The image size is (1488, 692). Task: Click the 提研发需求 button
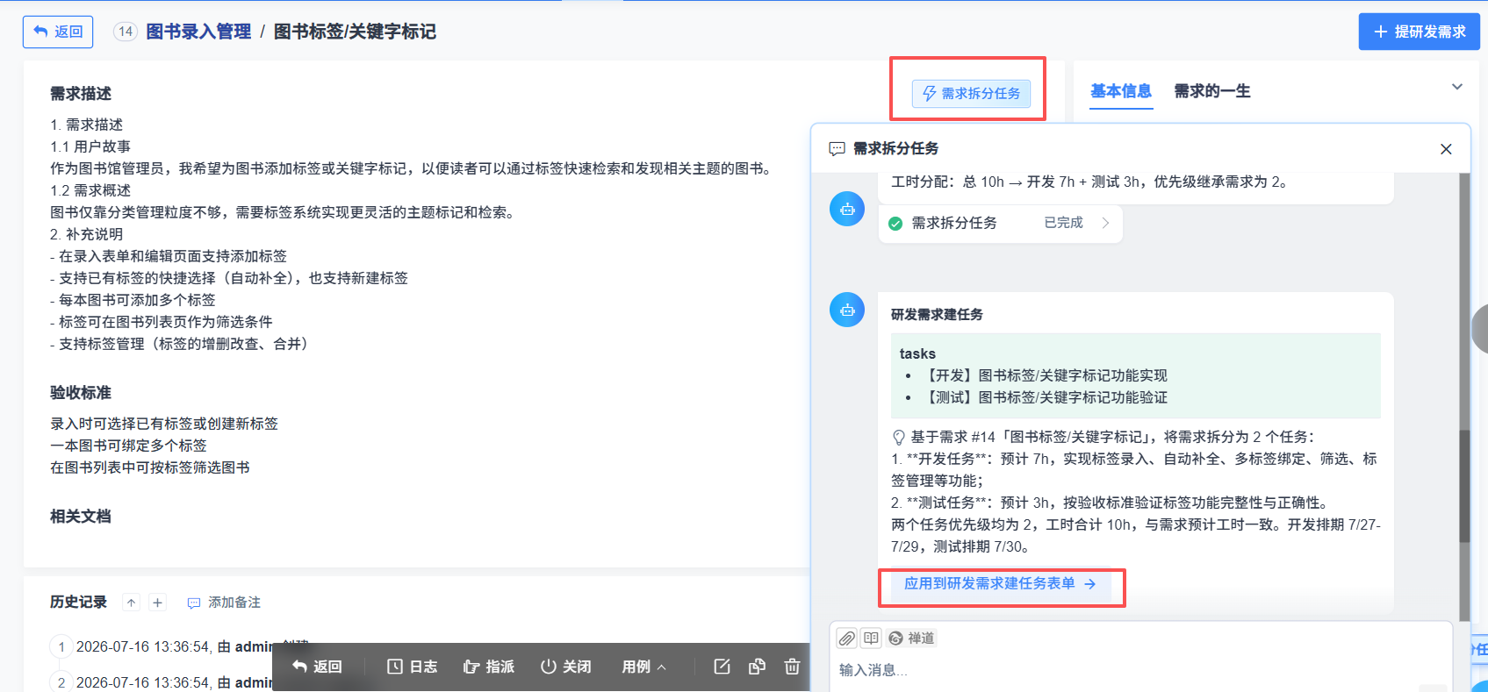[x=1419, y=32]
